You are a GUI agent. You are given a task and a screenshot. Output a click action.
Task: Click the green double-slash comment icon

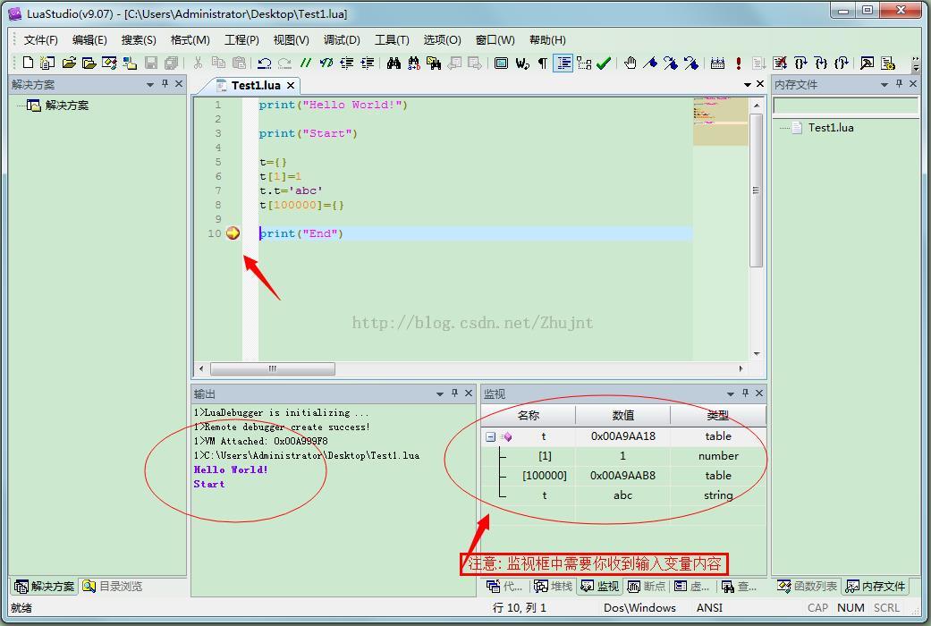pos(305,63)
